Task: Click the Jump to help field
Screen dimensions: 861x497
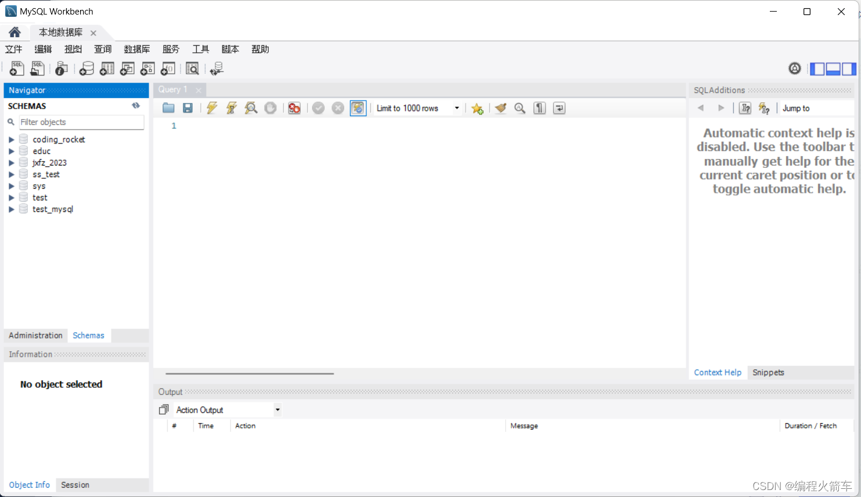Action: click(x=816, y=109)
